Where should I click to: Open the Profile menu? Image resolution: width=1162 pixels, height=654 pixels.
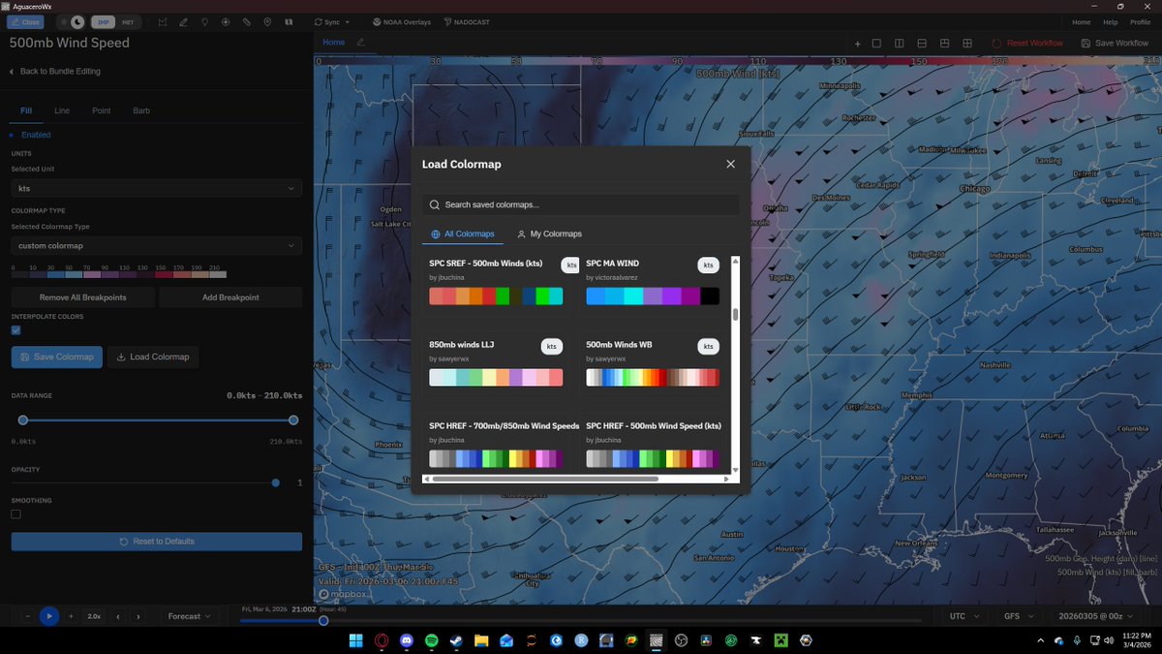[x=1140, y=21]
